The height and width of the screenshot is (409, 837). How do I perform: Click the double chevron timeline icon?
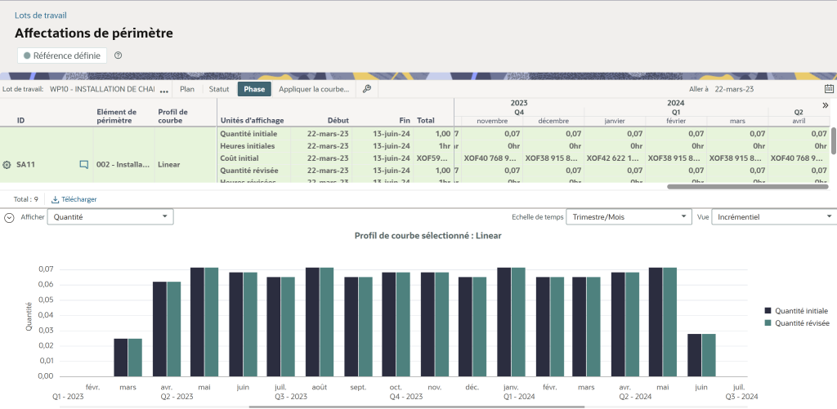(x=824, y=104)
